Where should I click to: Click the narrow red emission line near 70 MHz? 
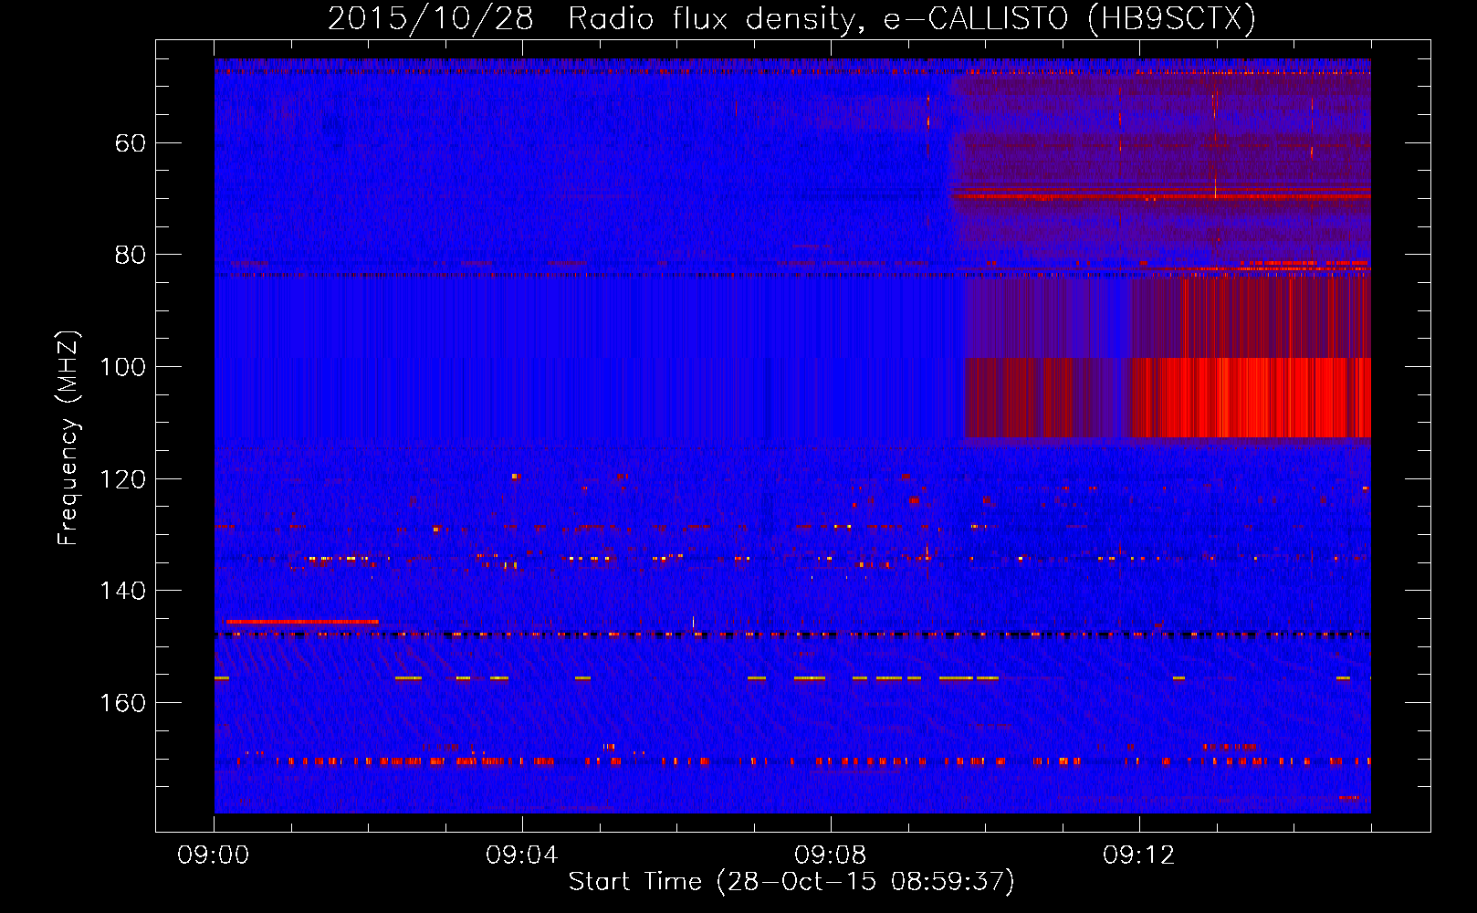1160,195
